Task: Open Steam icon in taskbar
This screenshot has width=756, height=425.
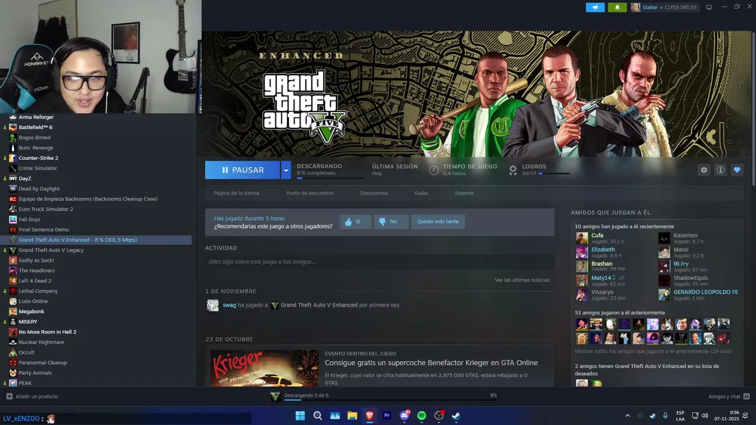Action: click(456, 416)
